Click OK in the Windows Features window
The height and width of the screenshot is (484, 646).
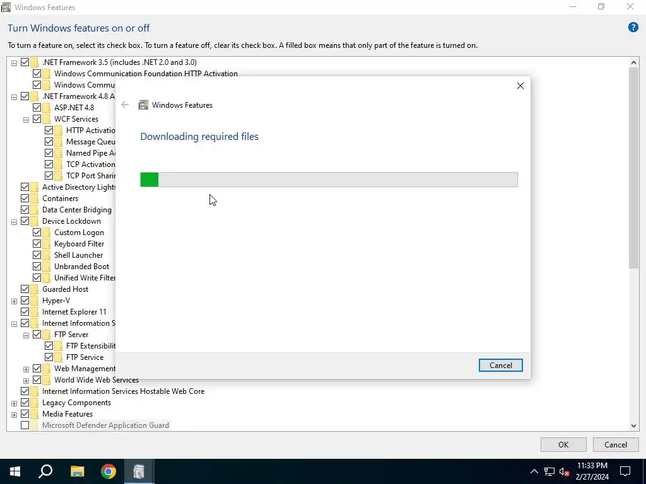click(x=563, y=444)
